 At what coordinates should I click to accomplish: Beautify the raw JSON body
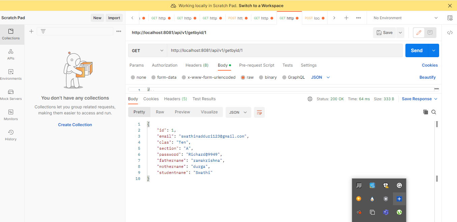pyautogui.click(x=427, y=77)
